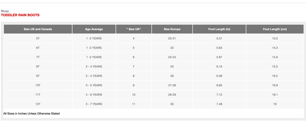Screen dimensions: 306x124
Task: Click the "All Sizes in Inches" note
Action: (31, 114)
